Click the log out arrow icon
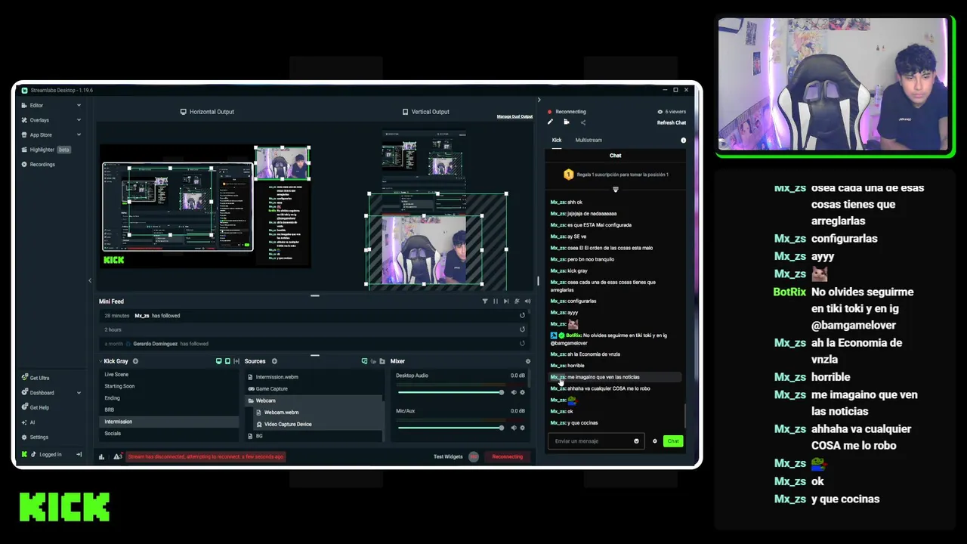The height and width of the screenshot is (544, 967). click(x=79, y=454)
